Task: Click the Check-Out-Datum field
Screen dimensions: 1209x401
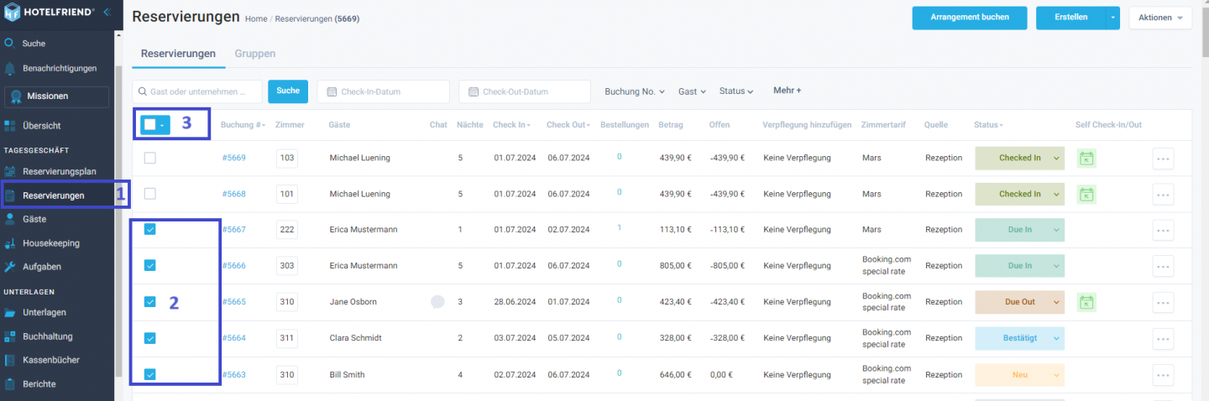Action: pyautogui.click(x=525, y=91)
